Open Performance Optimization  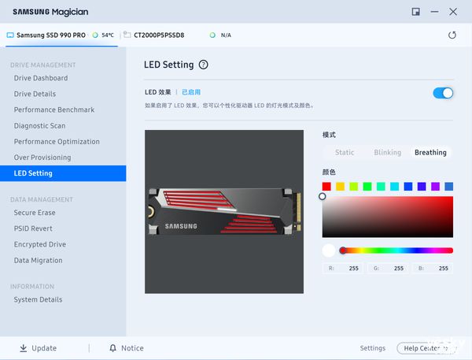[57, 142]
